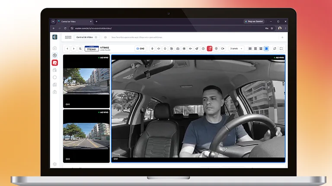Open the 3 canais dropdown
Viewport: 332px width, 186px height.
tap(236, 49)
